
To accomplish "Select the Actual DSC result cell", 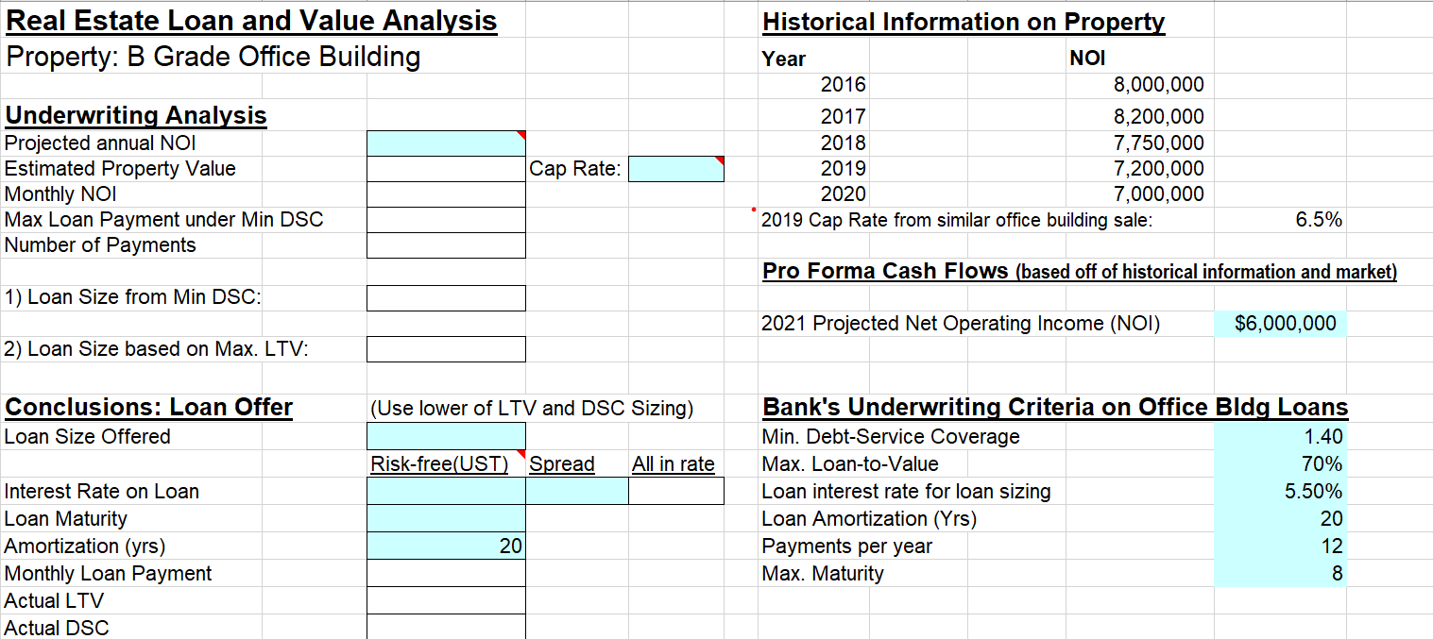I will pos(445,627).
